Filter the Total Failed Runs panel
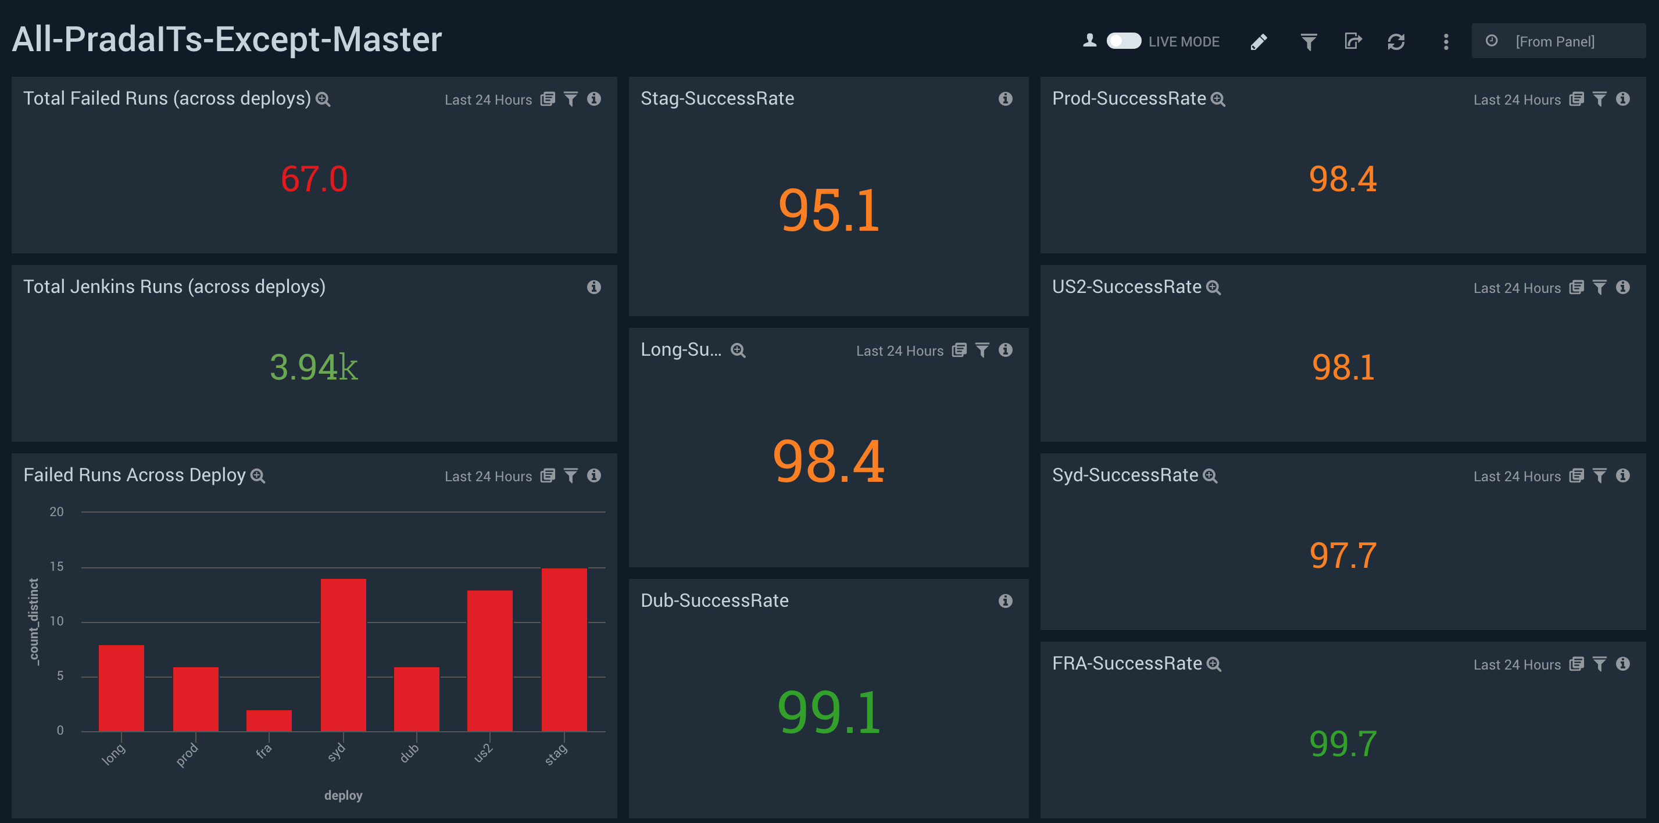The height and width of the screenshot is (823, 1659). click(x=571, y=99)
